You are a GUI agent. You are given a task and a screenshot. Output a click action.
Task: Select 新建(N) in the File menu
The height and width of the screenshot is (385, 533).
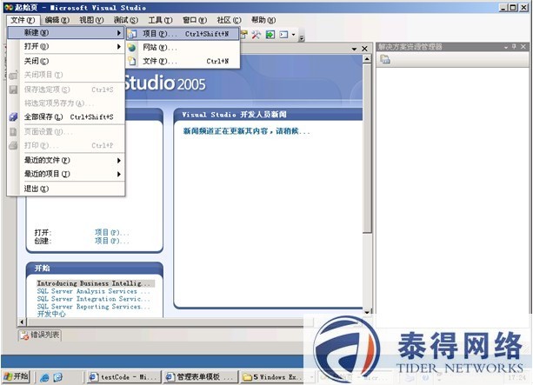pyautogui.click(x=66, y=33)
